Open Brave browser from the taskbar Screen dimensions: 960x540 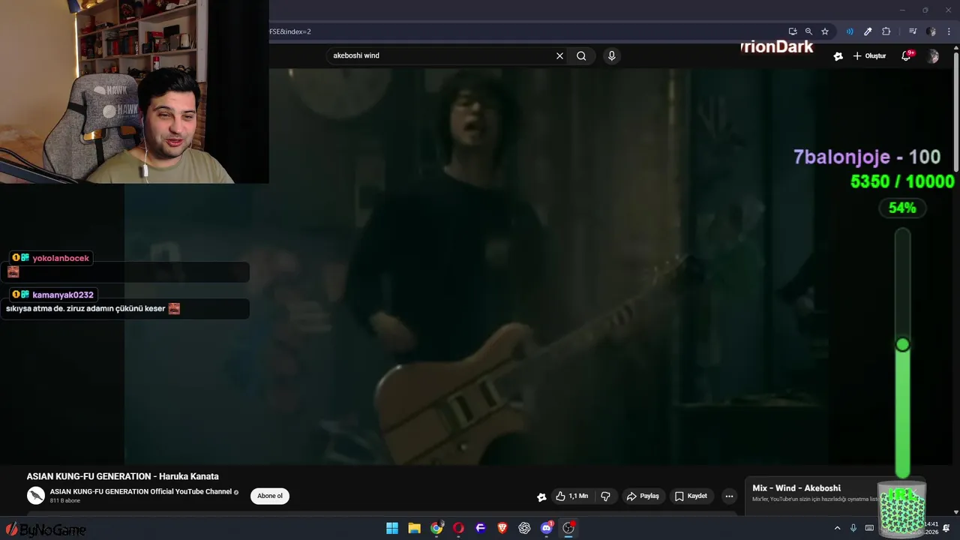502,528
